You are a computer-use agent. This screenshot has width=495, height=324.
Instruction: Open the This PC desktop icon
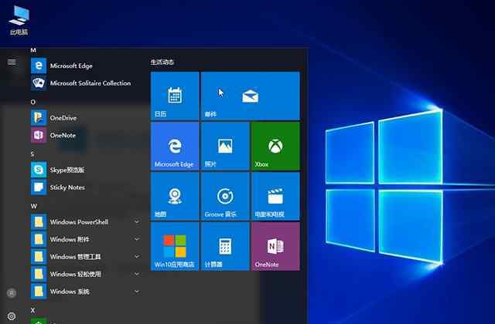(19, 20)
